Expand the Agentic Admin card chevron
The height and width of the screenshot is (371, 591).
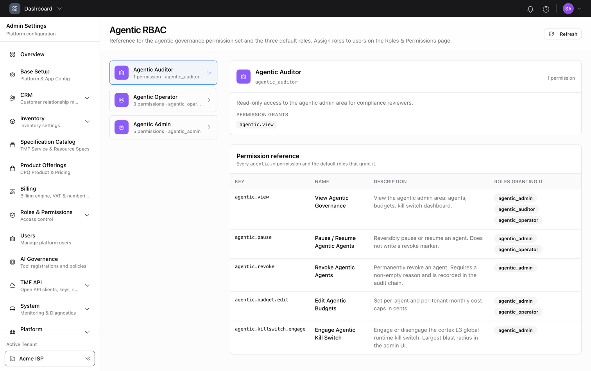click(x=209, y=127)
